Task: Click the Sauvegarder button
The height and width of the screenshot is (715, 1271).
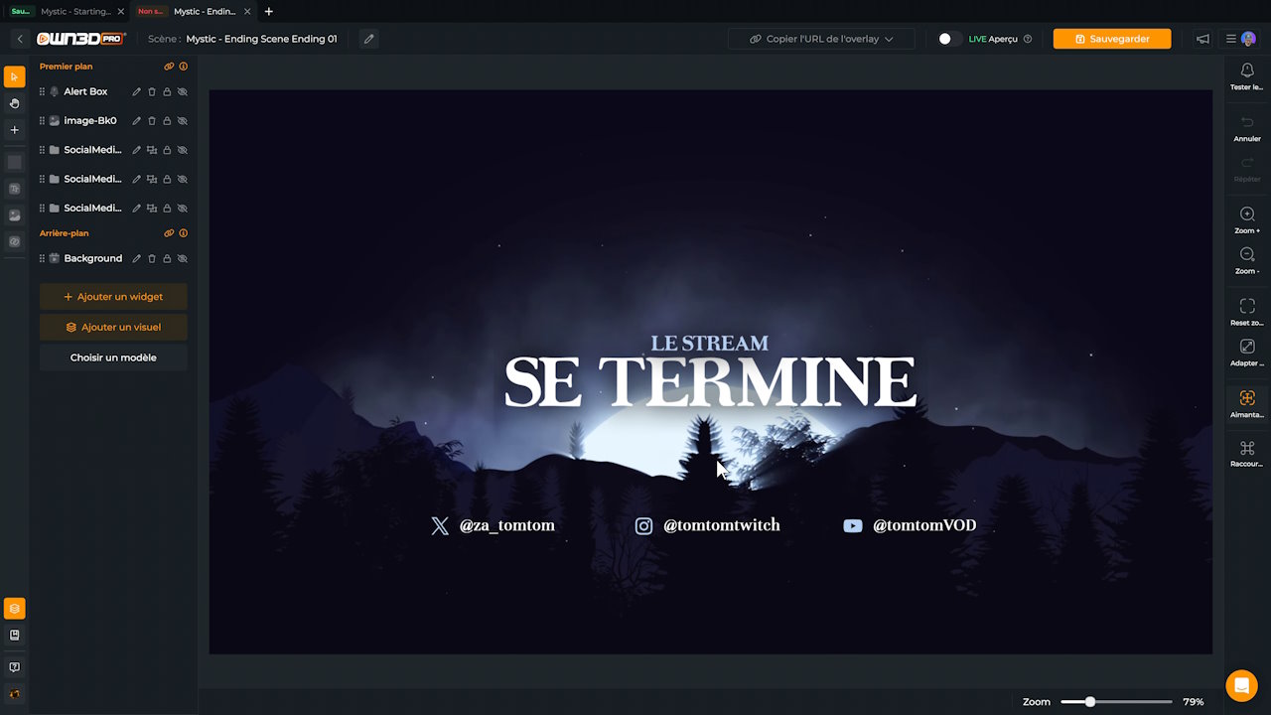Action: [1111, 39]
